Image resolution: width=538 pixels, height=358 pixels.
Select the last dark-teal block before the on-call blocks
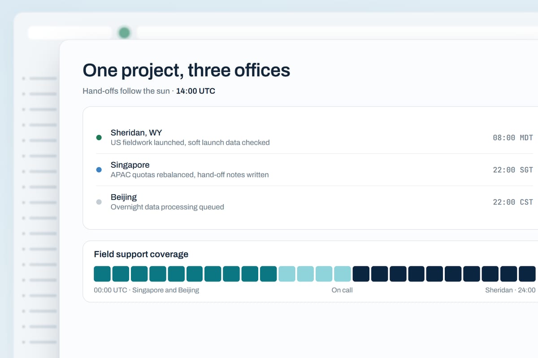(269, 274)
